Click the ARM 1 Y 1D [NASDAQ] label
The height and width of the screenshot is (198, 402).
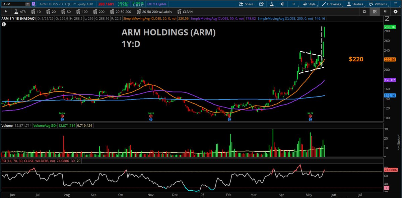[19, 19]
